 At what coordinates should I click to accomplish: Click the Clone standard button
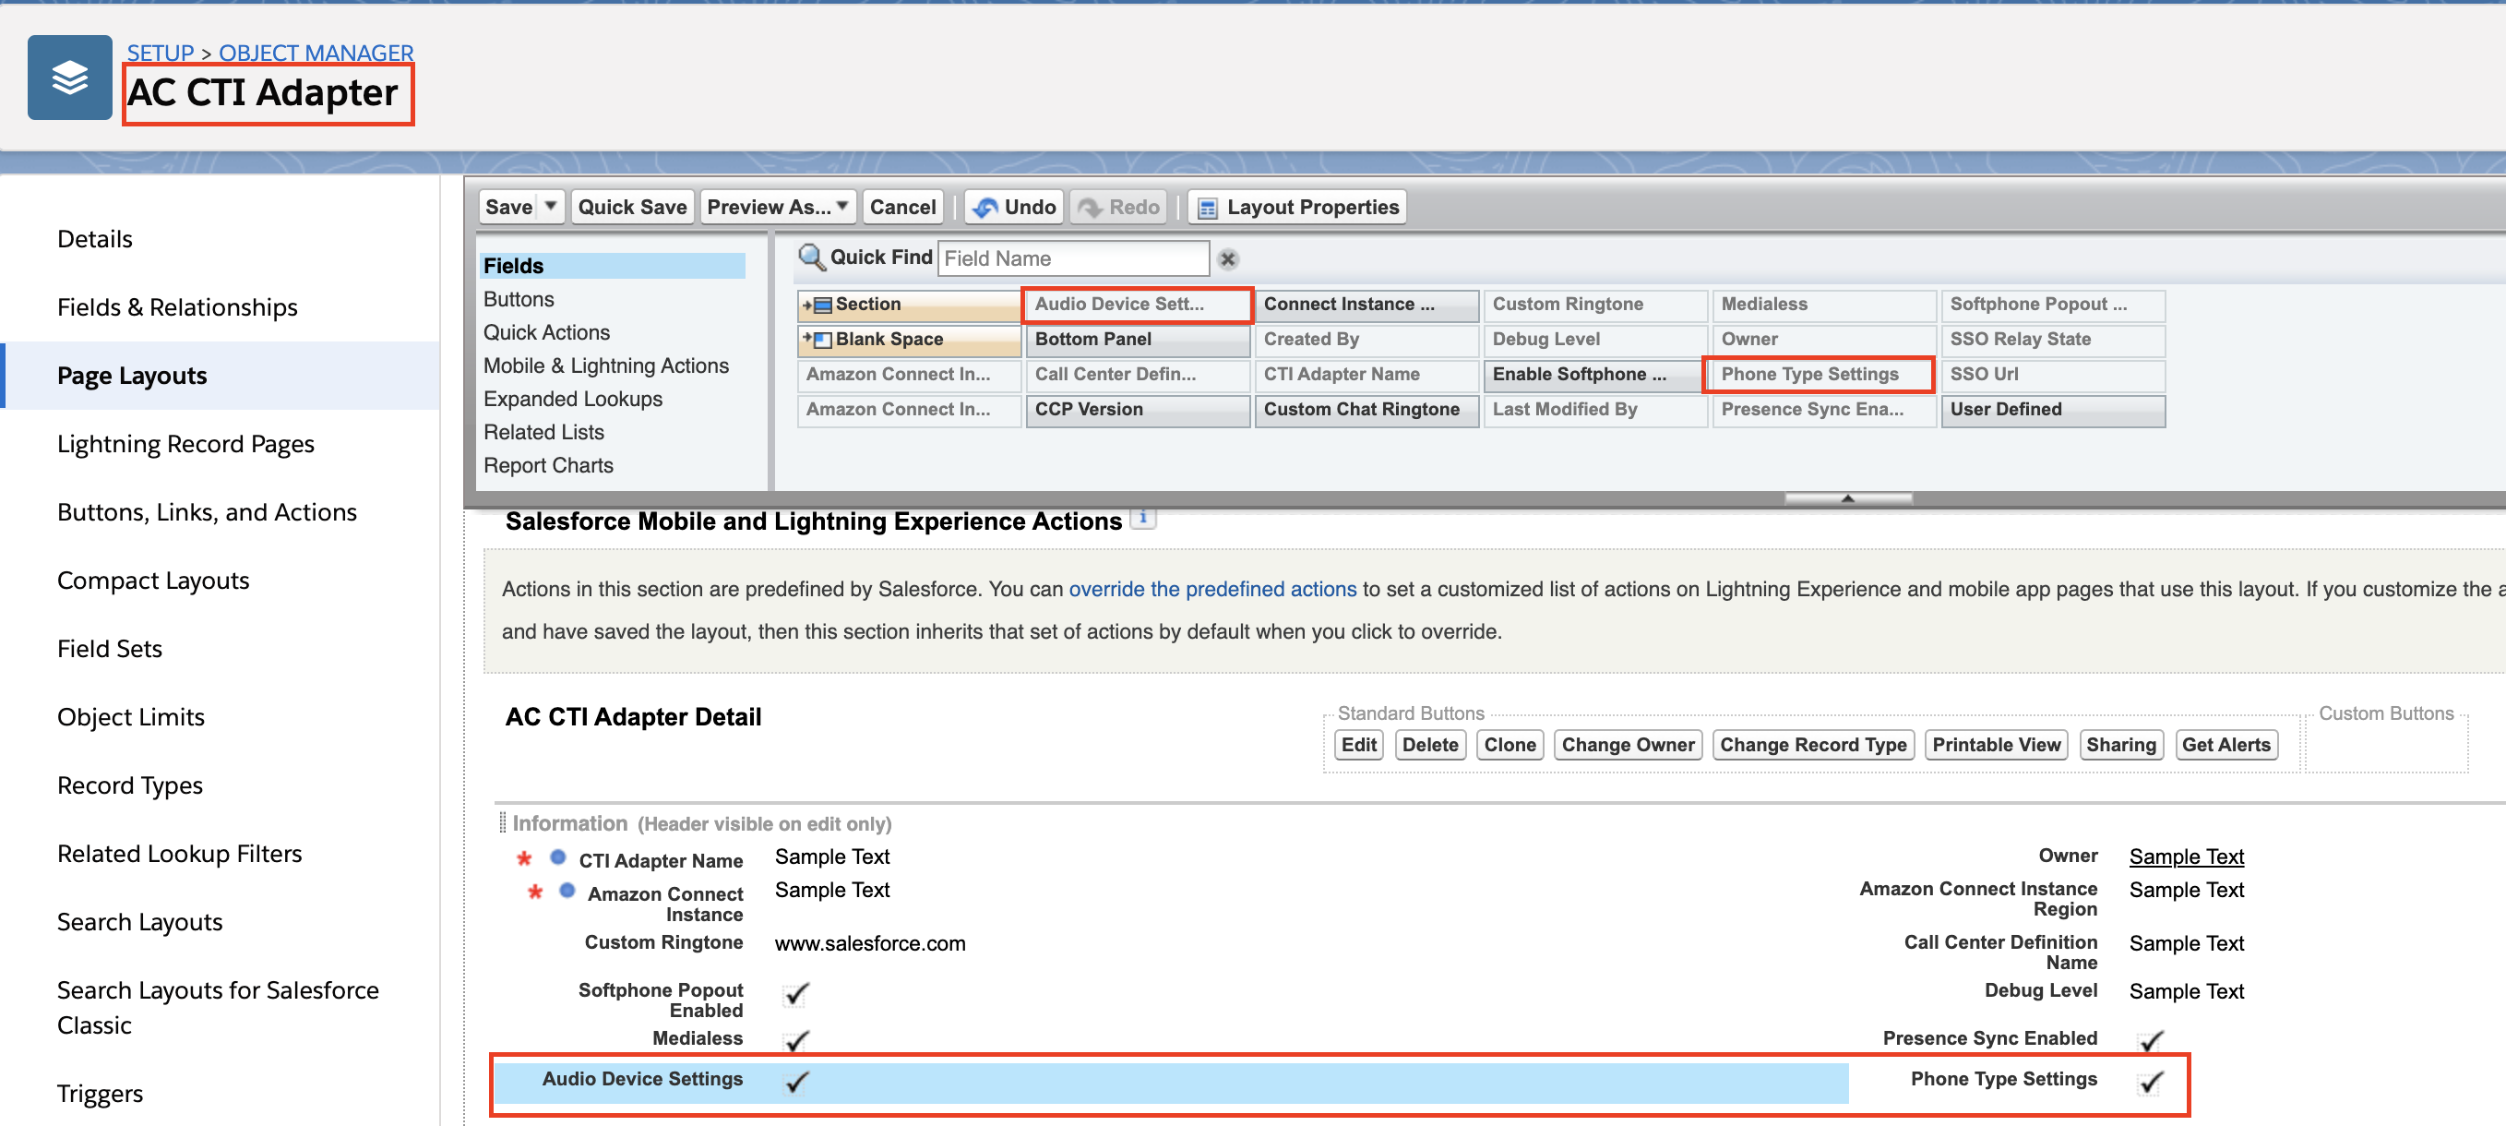point(1509,745)
